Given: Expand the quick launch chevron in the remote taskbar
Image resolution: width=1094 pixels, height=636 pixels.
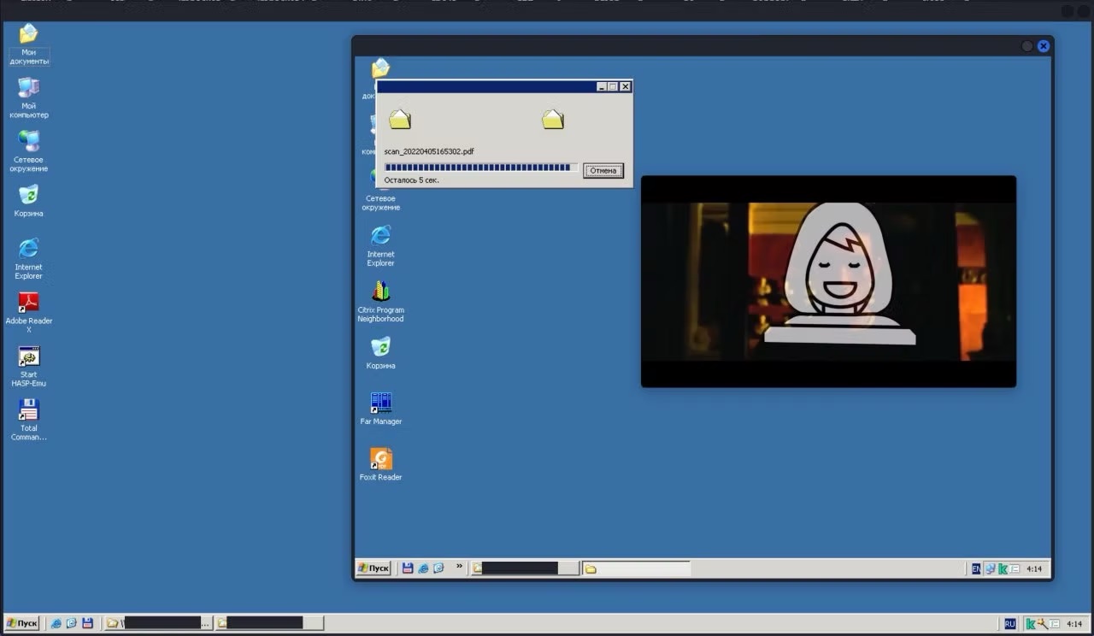Looking at the screenshot, I should pyautogui.click(x=459, y=567).
